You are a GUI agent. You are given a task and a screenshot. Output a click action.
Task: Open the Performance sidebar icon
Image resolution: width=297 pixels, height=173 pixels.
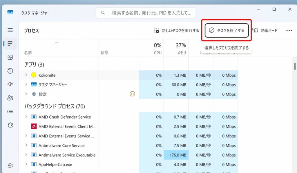pyautogui.click(x=10, y=57)
